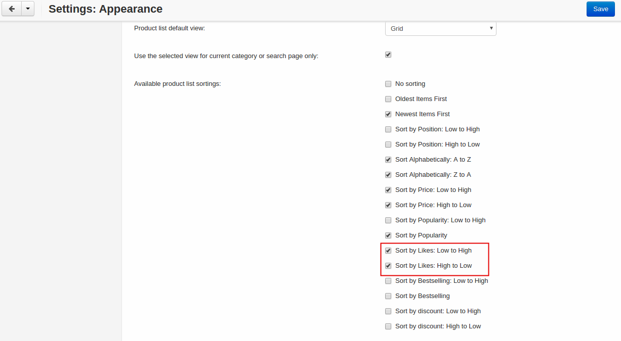Uncheck Sort by Likes: Low to High
Image resolution: width=621 pixels, height=341 pixels.
coord(388,251)
